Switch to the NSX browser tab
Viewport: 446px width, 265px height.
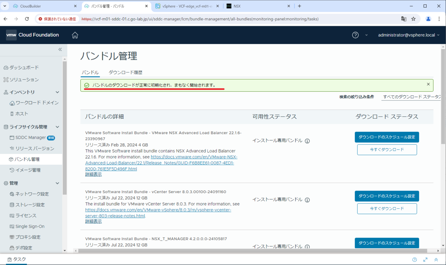(x=258, y=6)
